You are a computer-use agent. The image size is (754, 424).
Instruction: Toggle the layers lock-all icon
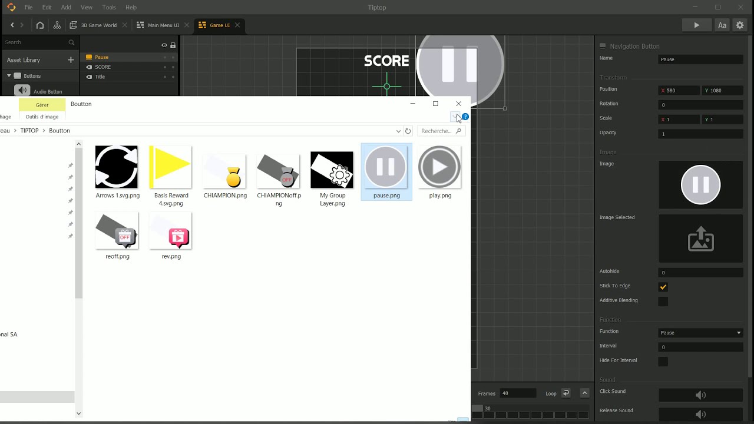173,45
